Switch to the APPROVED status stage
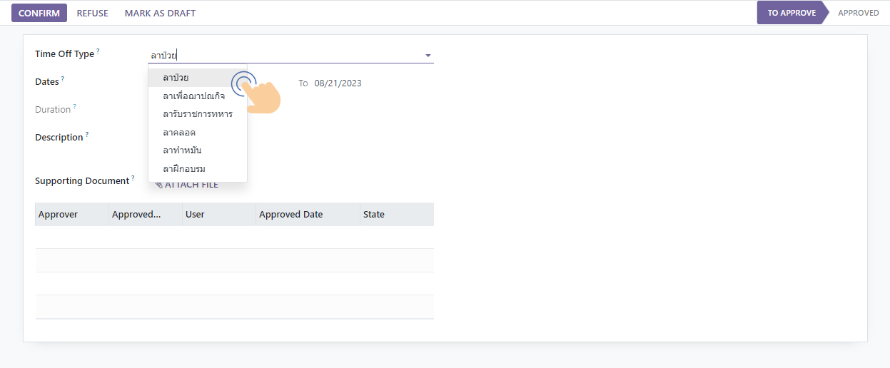 [858, 13]
